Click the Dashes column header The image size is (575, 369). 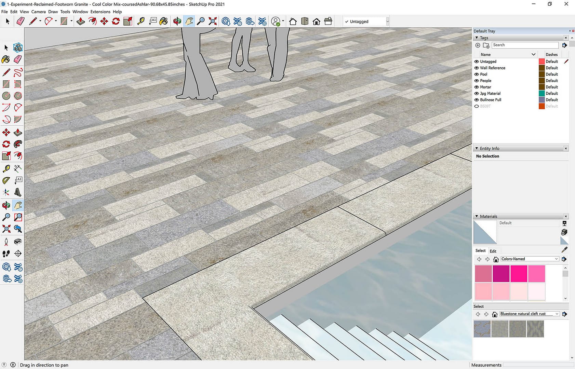click(551, 55)
